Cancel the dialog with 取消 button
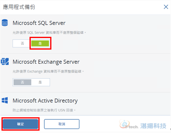 pos(62,124)
